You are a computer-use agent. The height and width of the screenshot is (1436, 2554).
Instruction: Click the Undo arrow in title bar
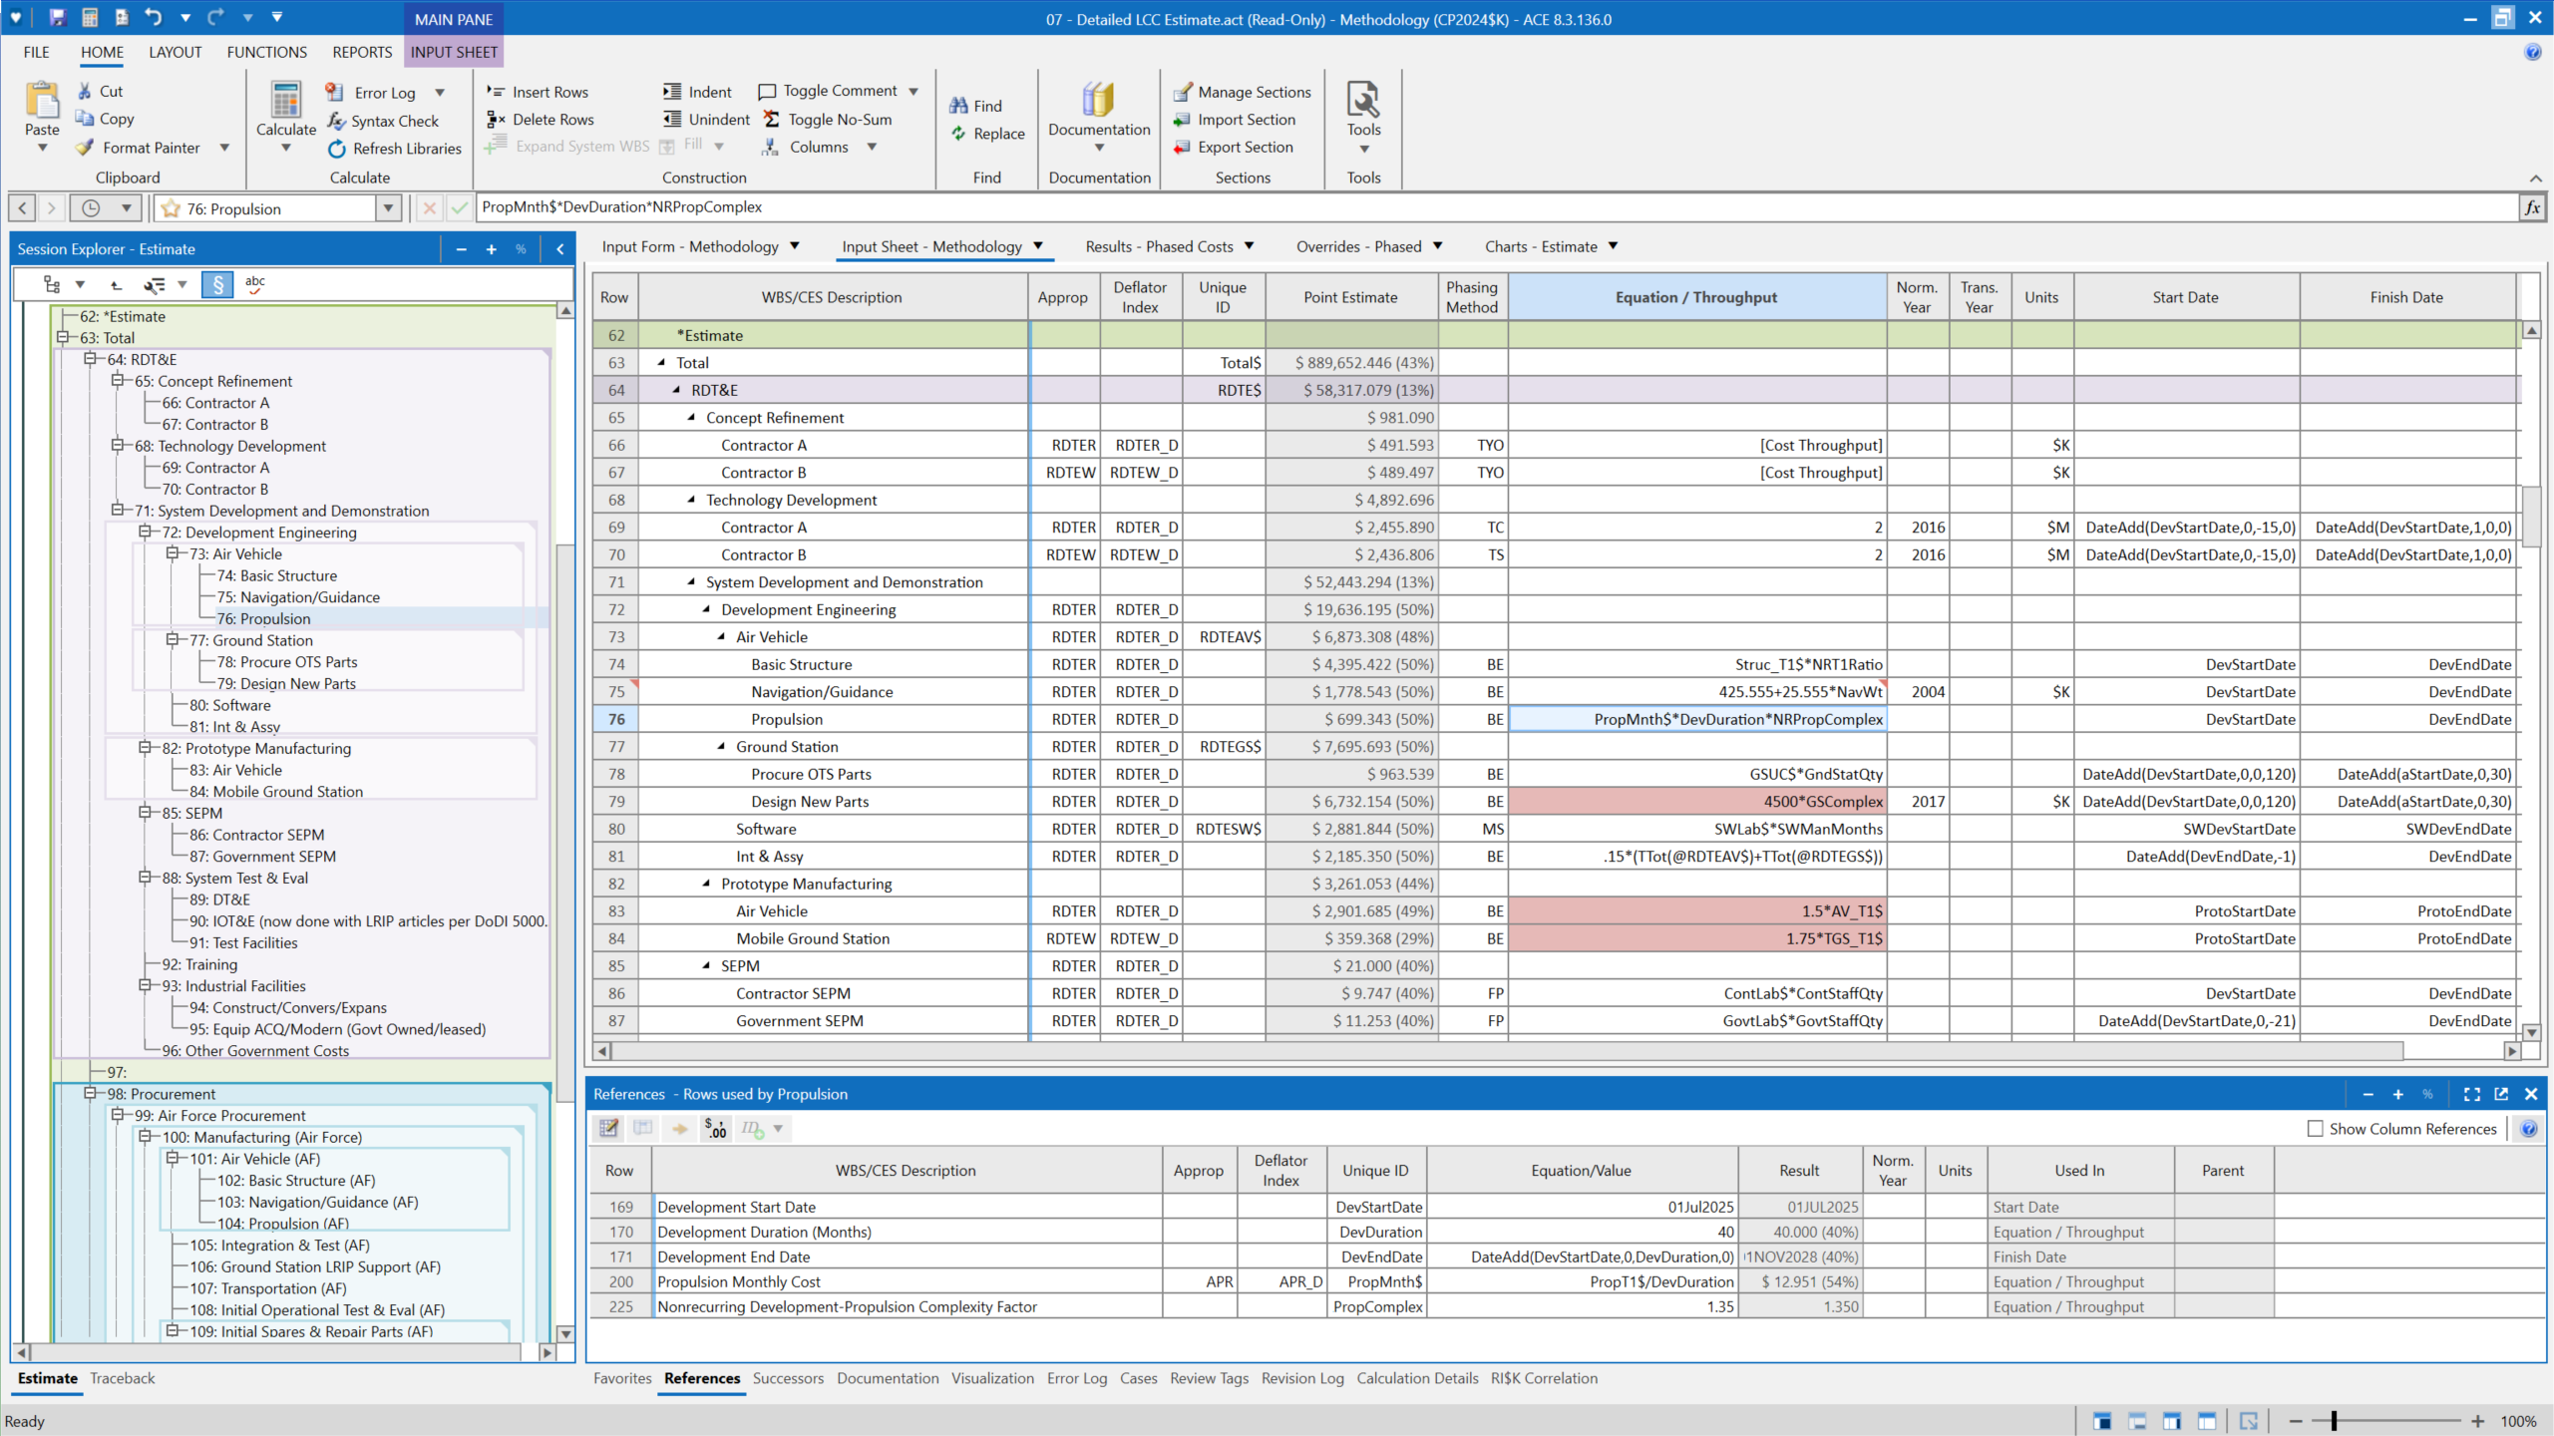(x=153, y=17)
